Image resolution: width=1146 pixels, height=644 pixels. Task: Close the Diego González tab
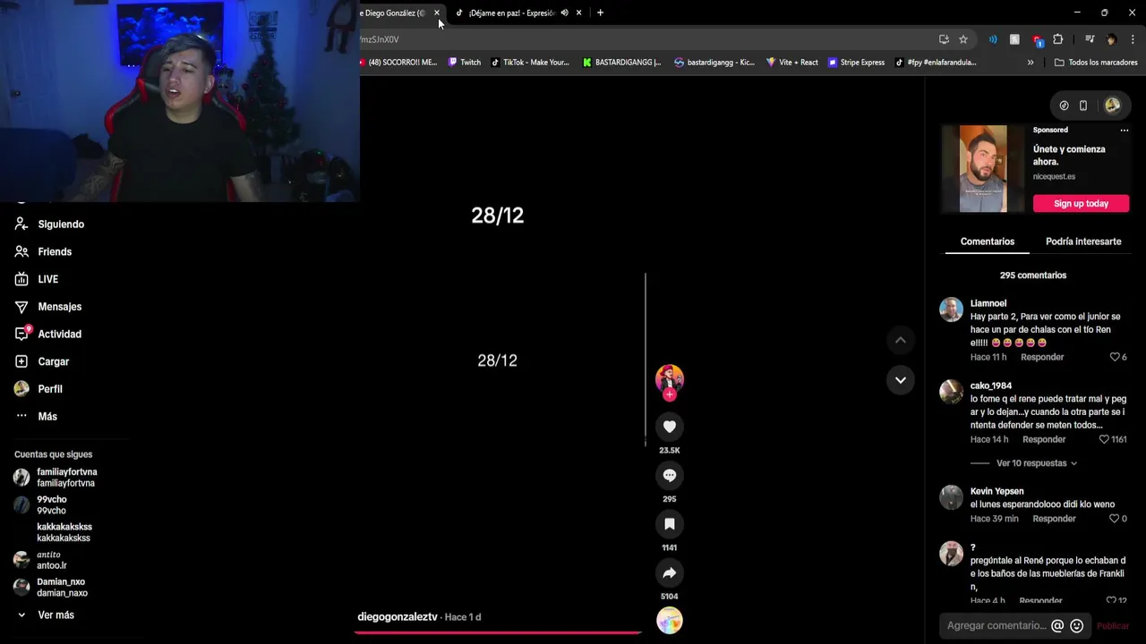coord(437,13)
